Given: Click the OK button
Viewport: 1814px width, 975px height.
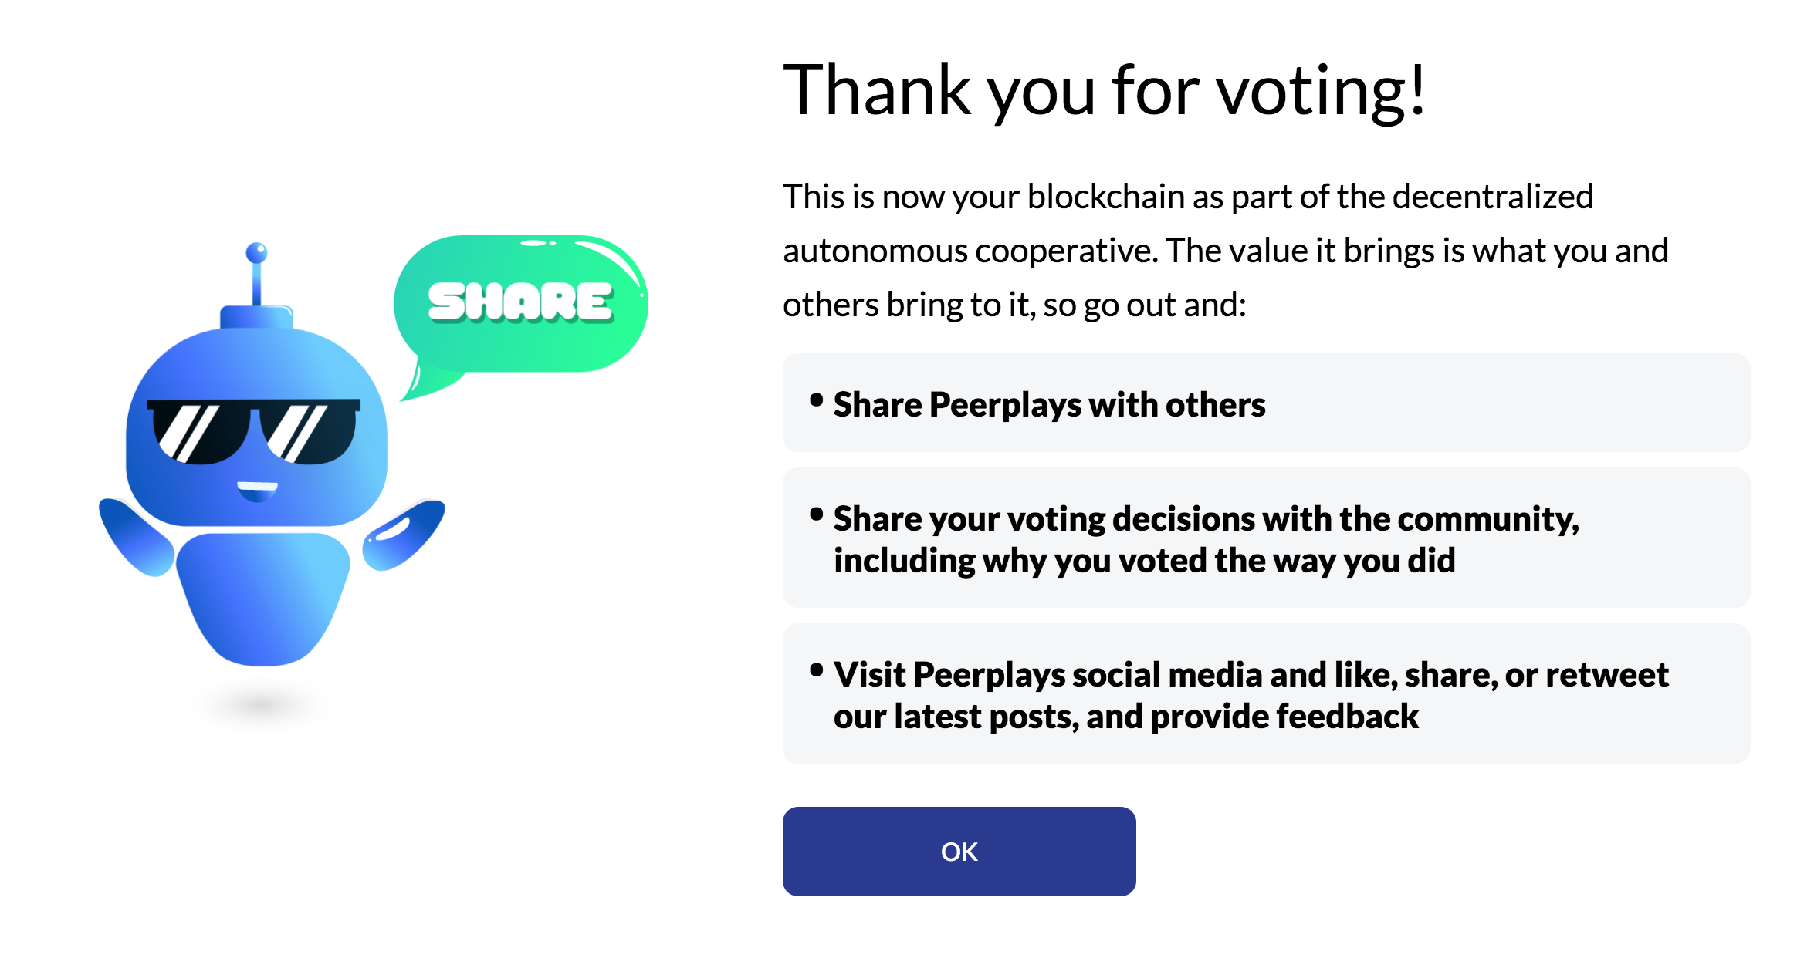Looking at the screenshot, I should (x=959, y=852).
